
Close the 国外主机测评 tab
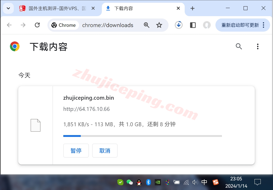pos(93,8)
